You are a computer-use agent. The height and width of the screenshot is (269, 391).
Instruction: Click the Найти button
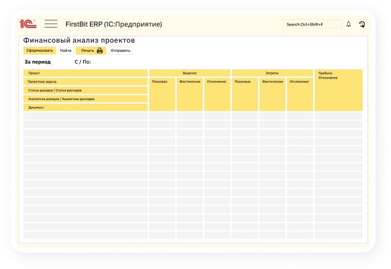(66, 51)
